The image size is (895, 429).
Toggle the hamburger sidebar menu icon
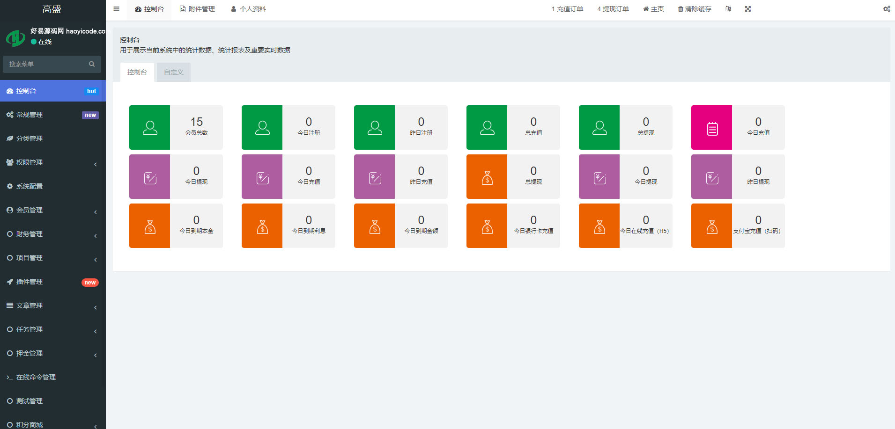[x=116, y=9]
